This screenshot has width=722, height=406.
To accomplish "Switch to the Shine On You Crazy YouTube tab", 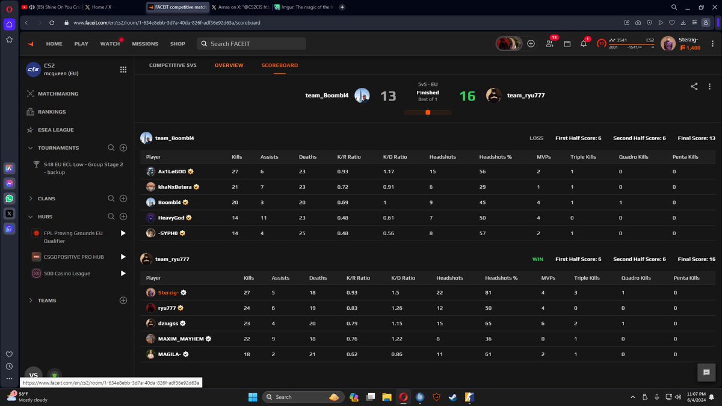I will (51, 7).
